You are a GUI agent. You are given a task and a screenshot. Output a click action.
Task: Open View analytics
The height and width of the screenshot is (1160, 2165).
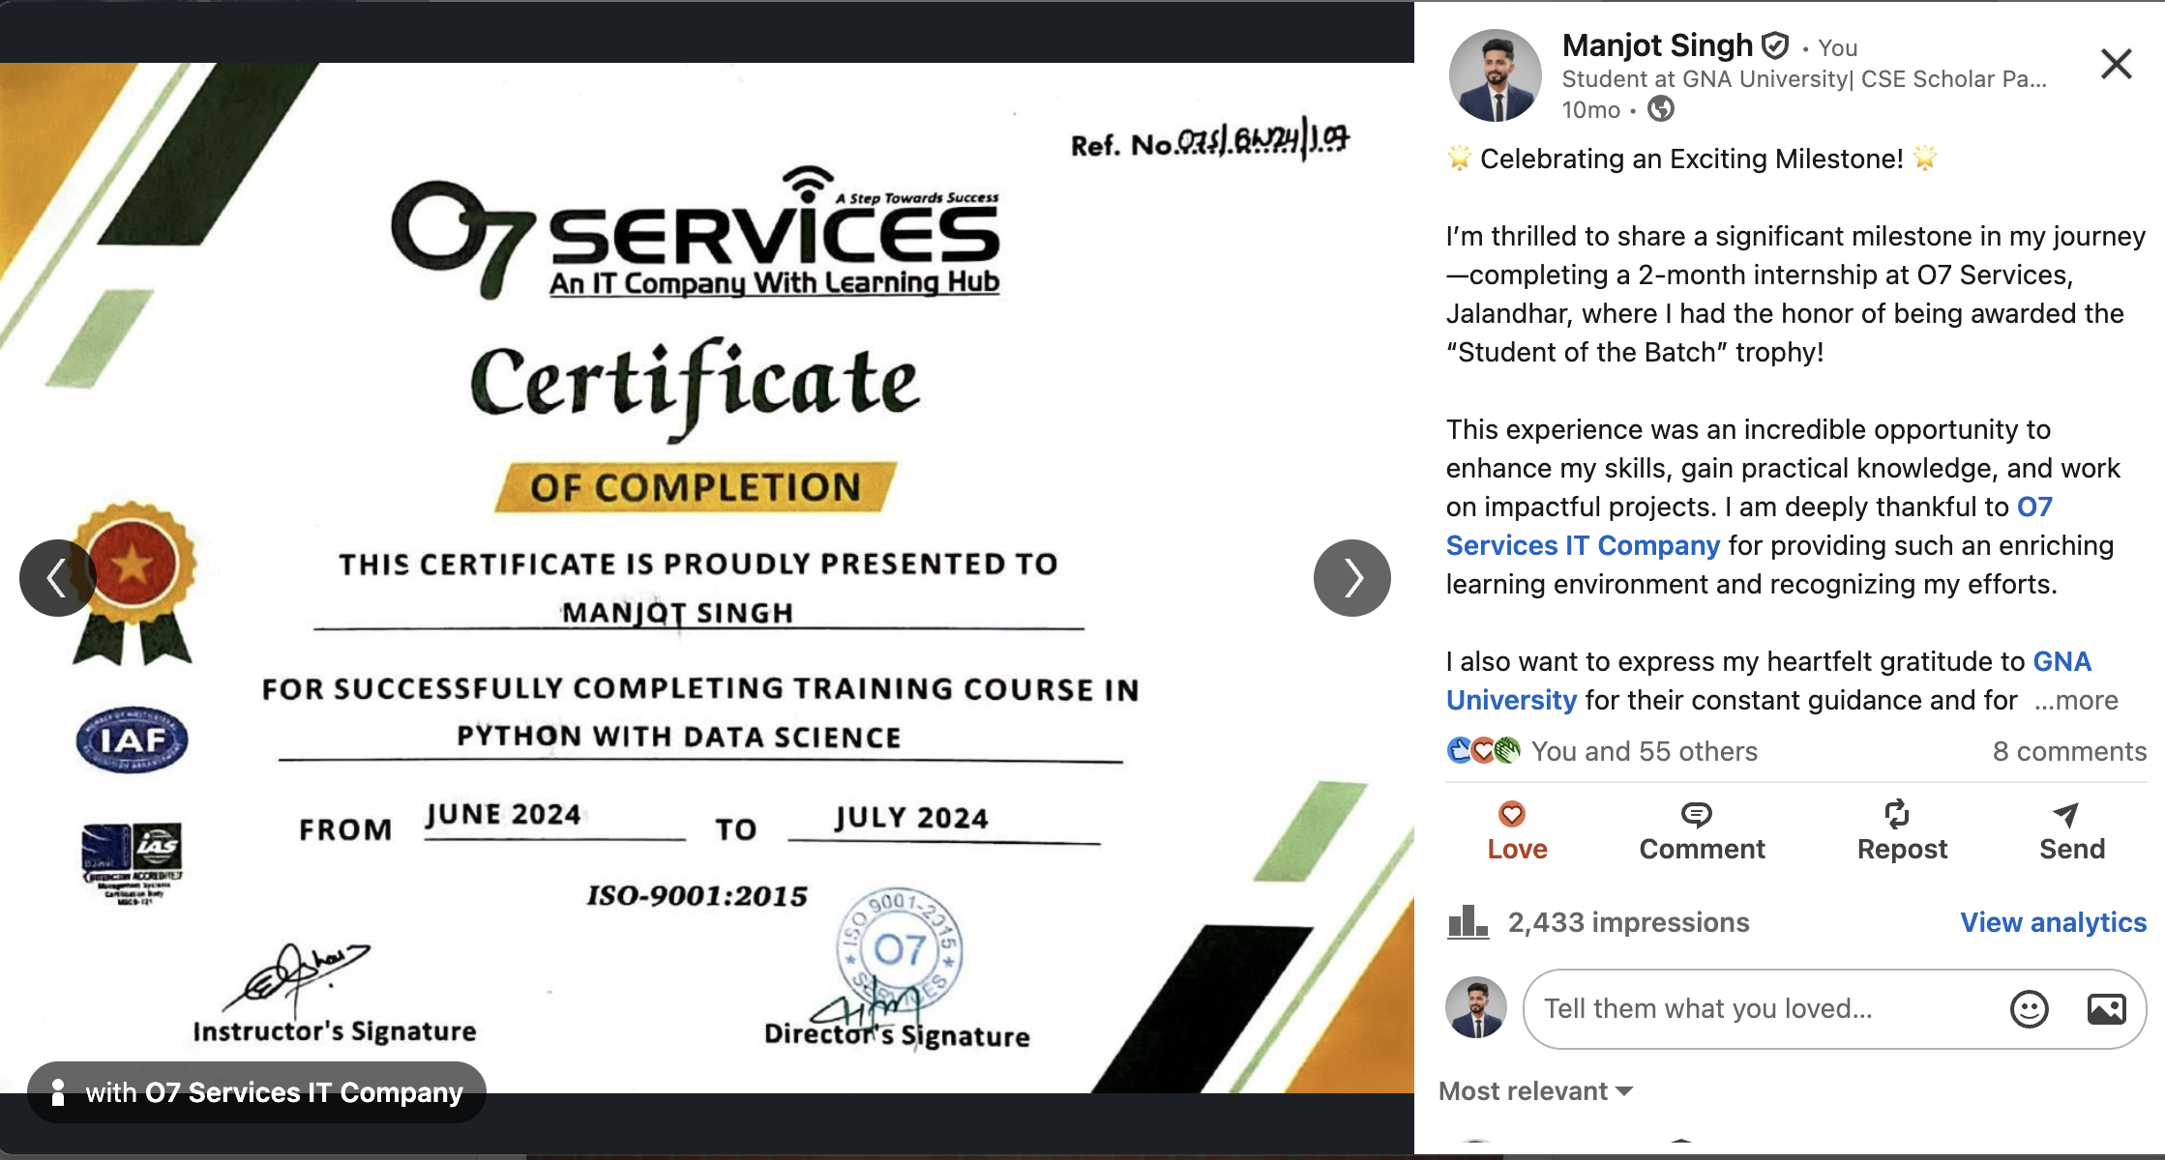(x=2055, y=922)
